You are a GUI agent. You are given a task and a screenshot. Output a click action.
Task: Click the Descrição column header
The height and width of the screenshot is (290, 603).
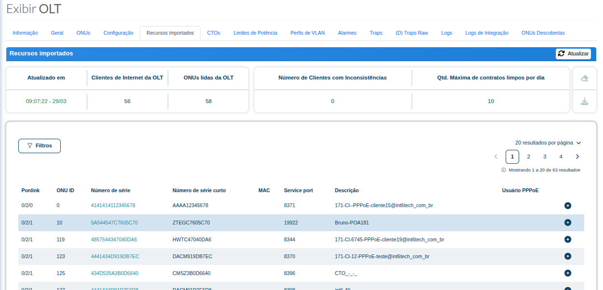(347, 191)
